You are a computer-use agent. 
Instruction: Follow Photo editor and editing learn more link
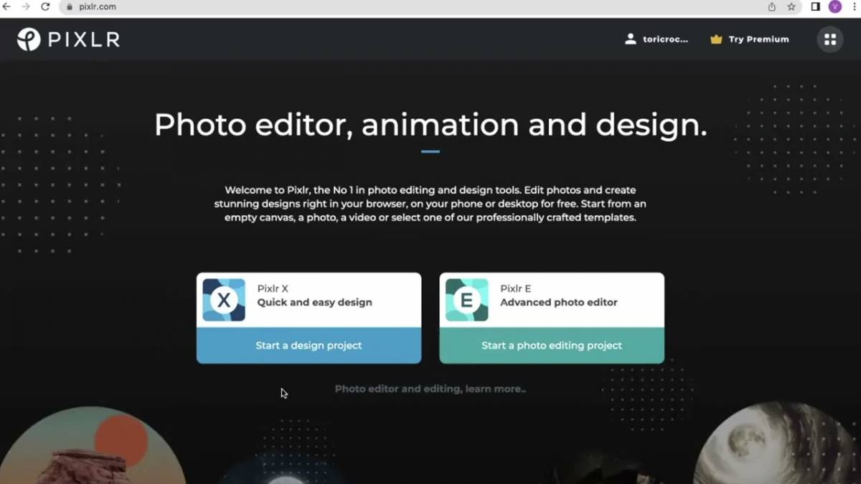[x=430, y=389]
